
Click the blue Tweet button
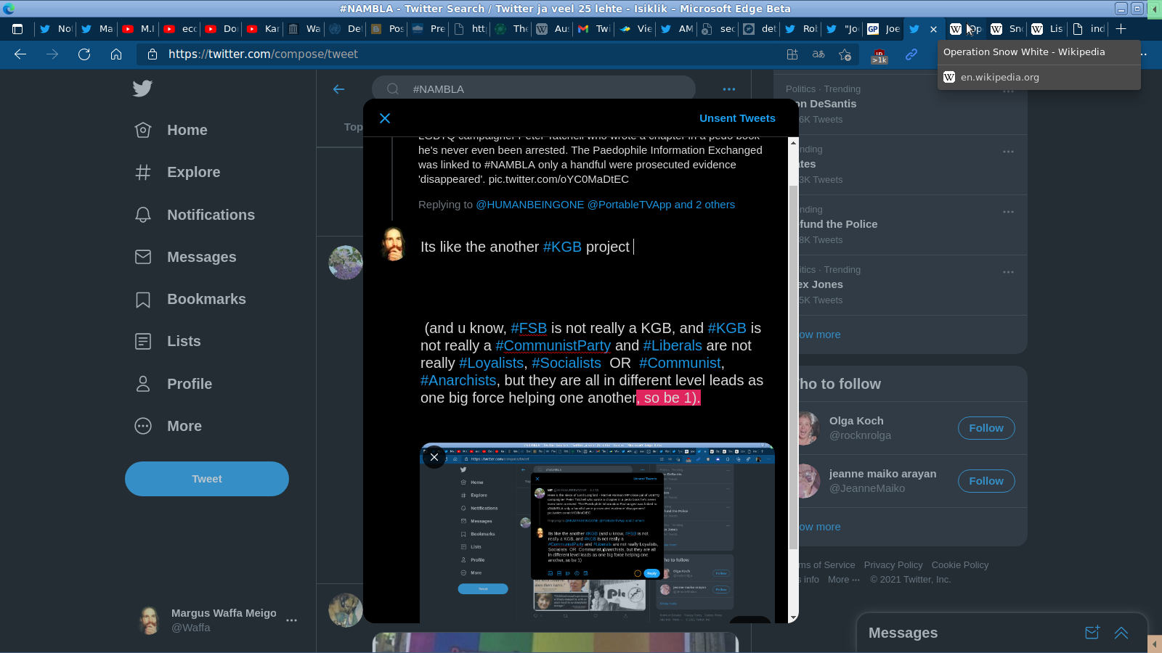tap(207, 479)
